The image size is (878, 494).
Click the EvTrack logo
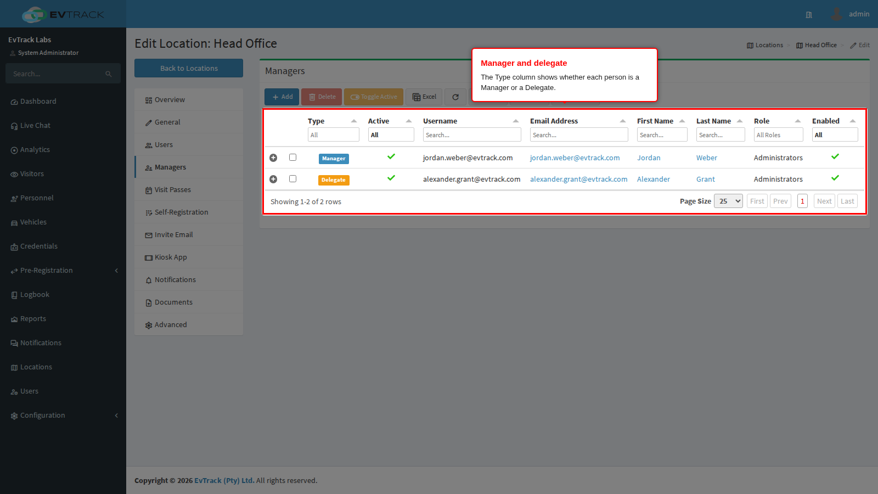[63, 14]
